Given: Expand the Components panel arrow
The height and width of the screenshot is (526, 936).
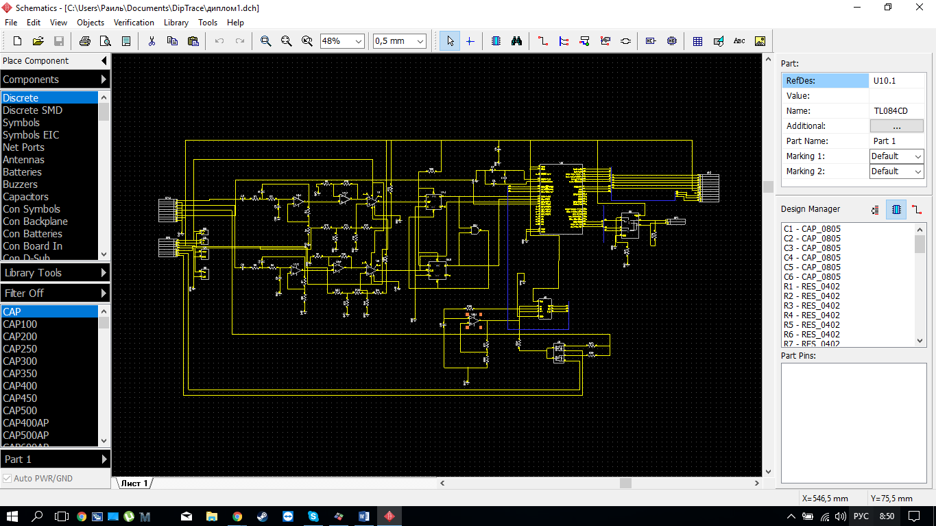Looking at the screenshot, I should click(x=104, y=80).
